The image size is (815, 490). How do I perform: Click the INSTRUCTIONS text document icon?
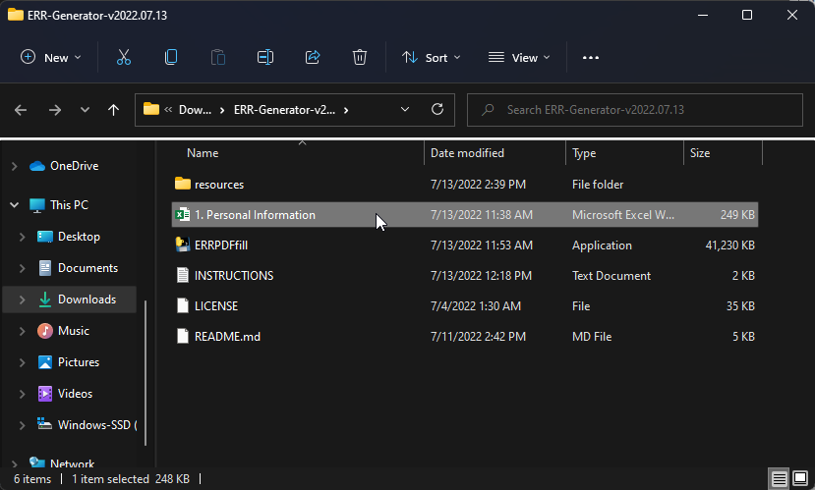point(183,275)
